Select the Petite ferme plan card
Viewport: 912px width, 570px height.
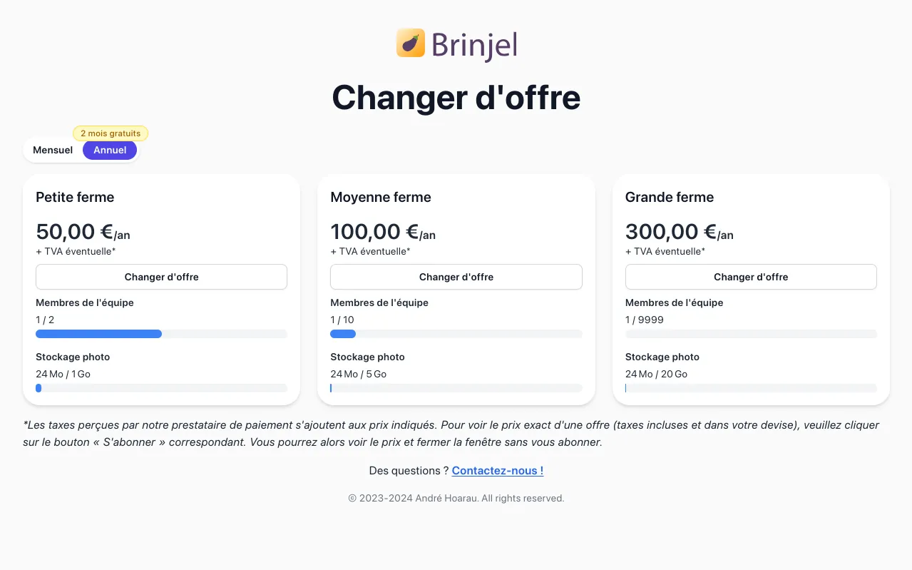(161, 198)
